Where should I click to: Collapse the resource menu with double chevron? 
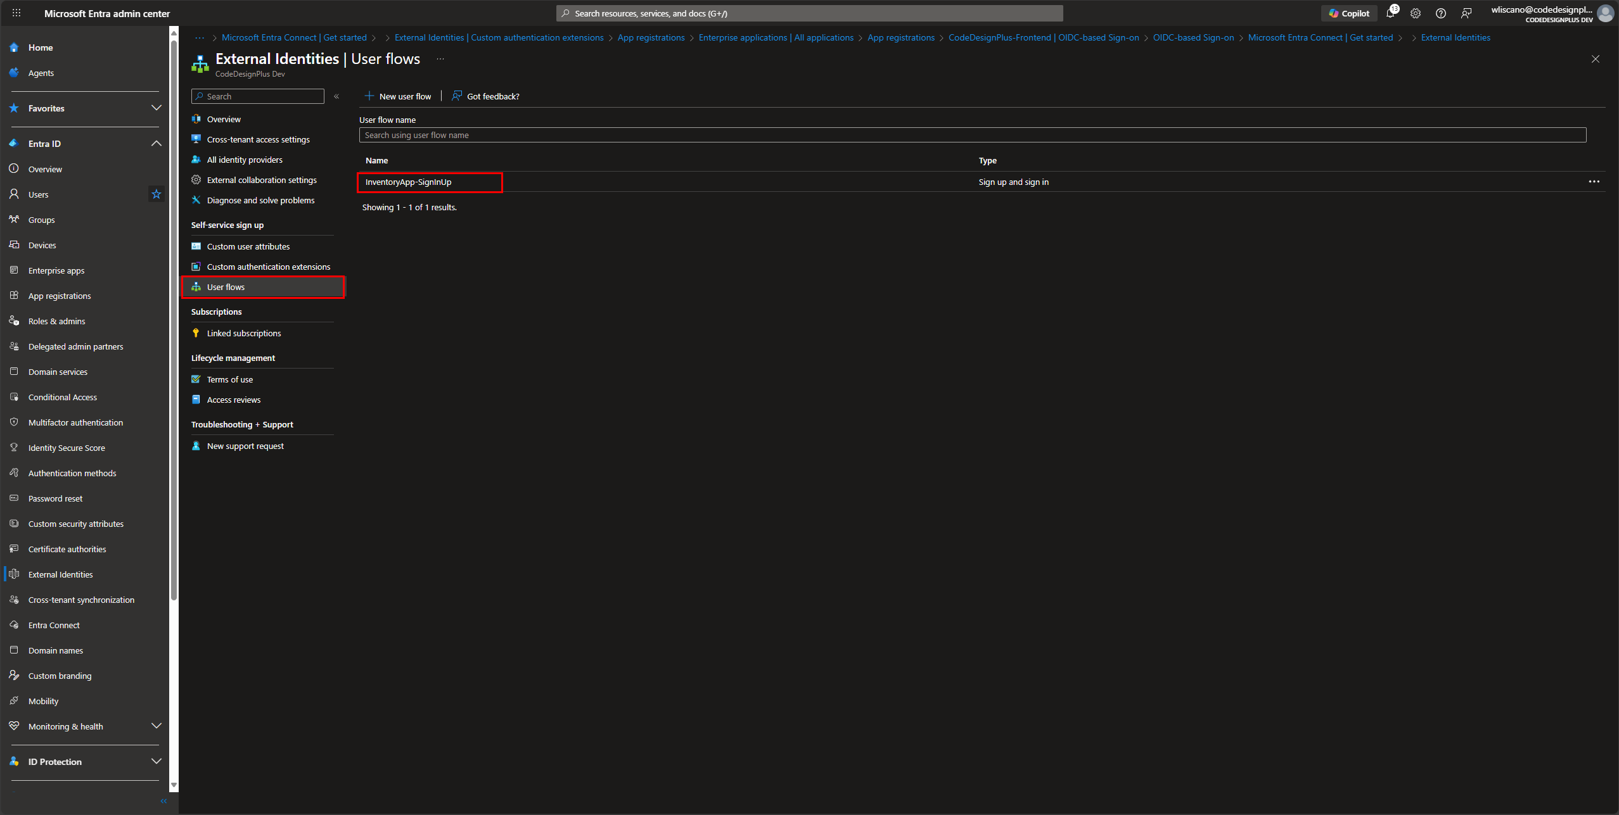coord(336,96)
